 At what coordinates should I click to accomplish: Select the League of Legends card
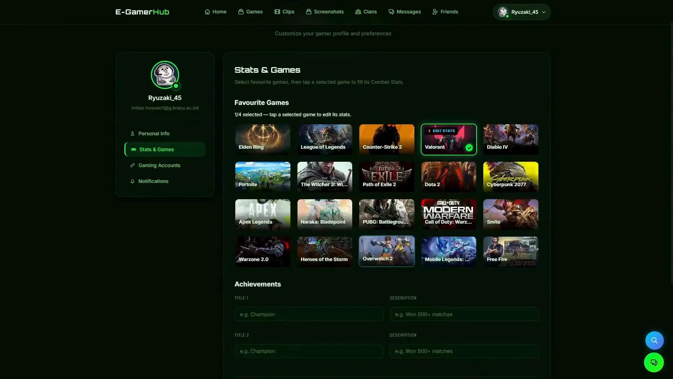[325, 140]
